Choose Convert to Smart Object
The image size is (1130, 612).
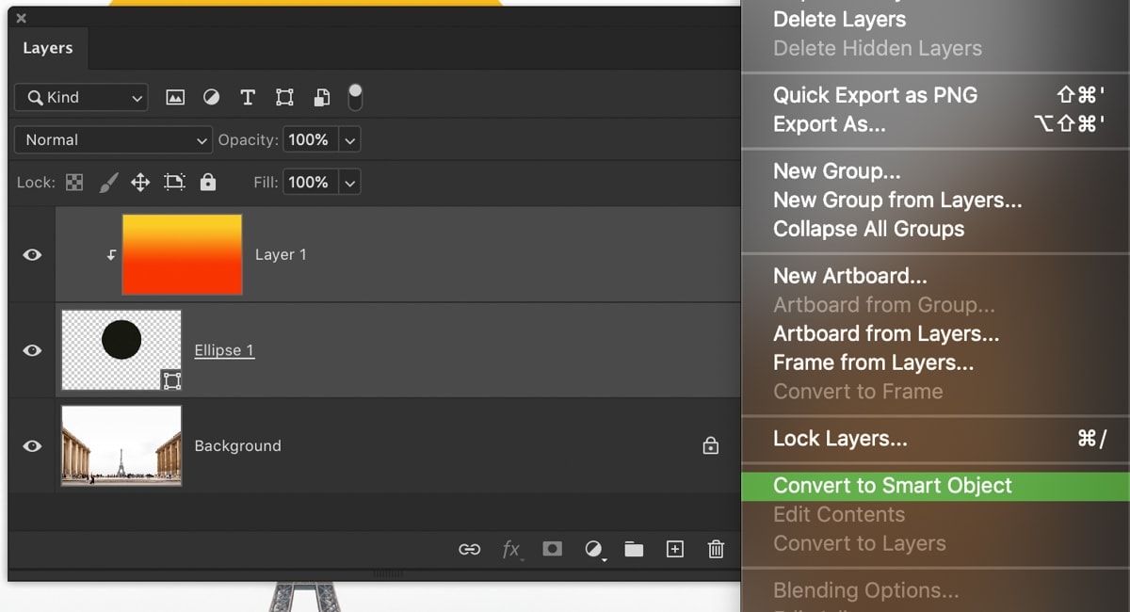892,486
